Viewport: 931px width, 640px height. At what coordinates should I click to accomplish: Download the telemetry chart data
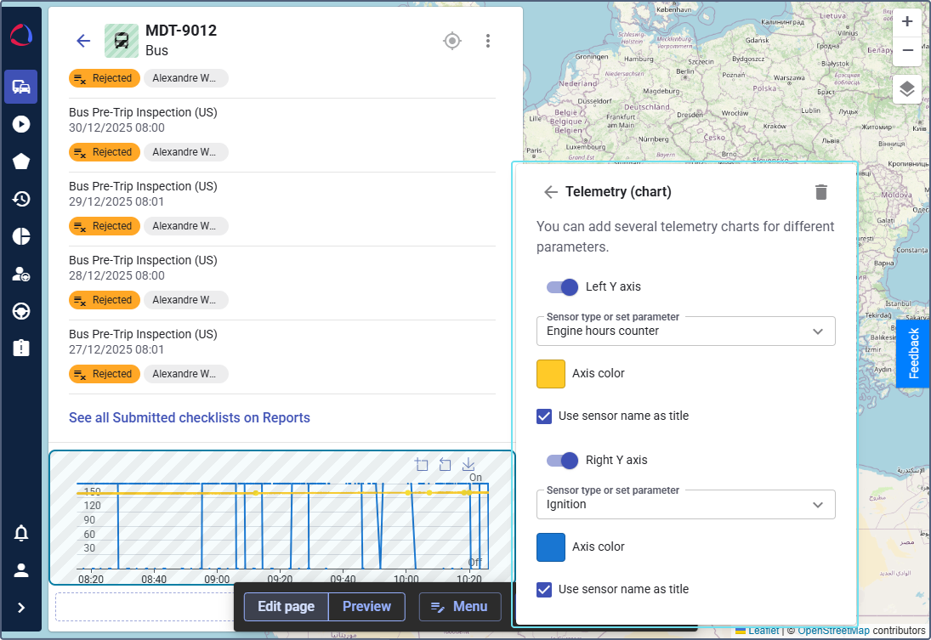(x=468, y=464)
